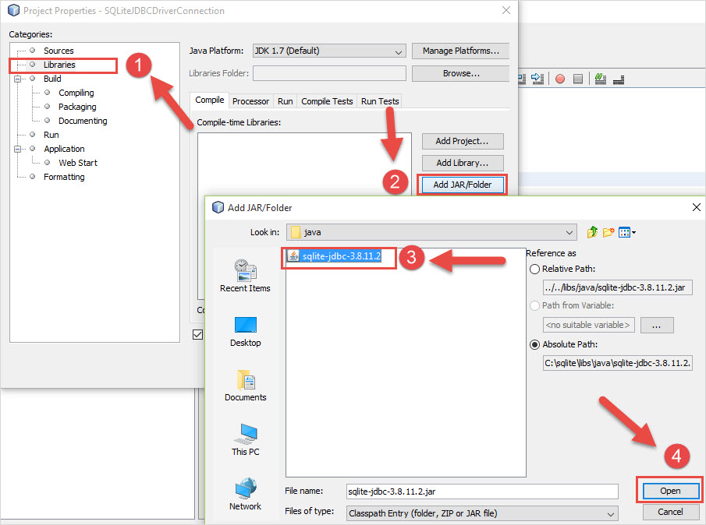Click the red Start Macro Recording icon
Image resolution: width=706 pixels, height=525 pixels.
pos(560,79)
